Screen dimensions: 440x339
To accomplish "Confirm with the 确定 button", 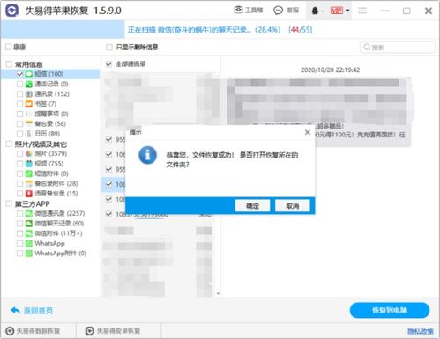I will (252, 205).
